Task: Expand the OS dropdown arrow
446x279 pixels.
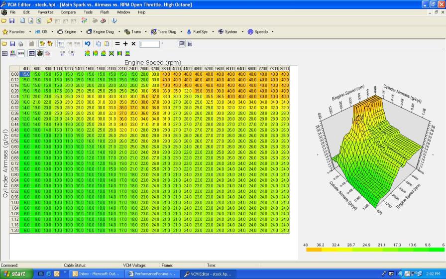Action: coord(52,31)
